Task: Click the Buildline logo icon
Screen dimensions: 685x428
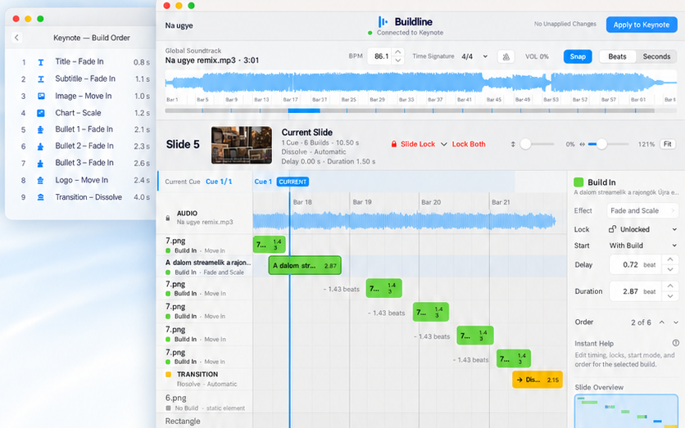Action: tap(383, 21)
